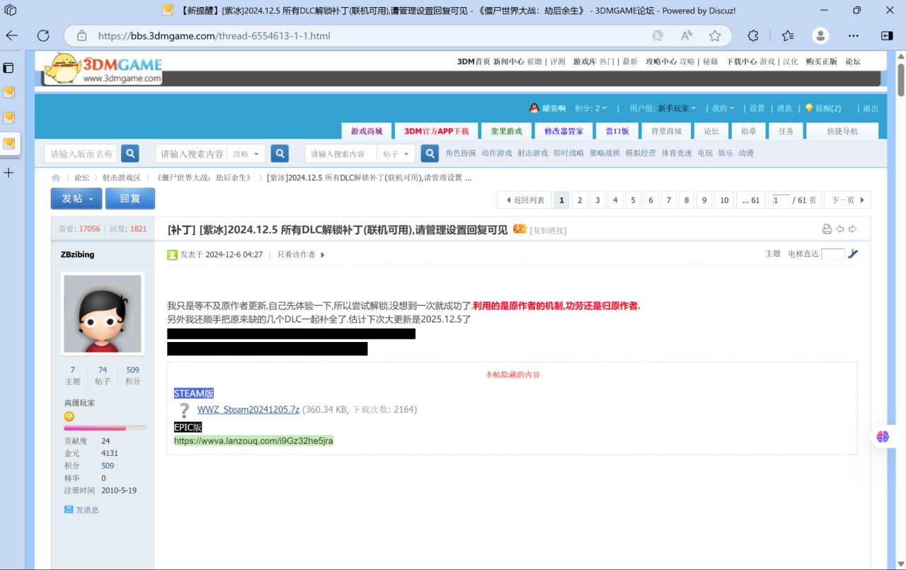Add a new vertical tab
This screenshot has height=570, width=906.
(8, 172)
